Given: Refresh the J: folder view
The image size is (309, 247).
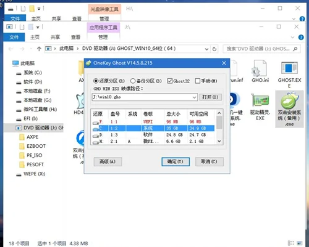Looking at the screenshot, I should [x=214, y=49].
